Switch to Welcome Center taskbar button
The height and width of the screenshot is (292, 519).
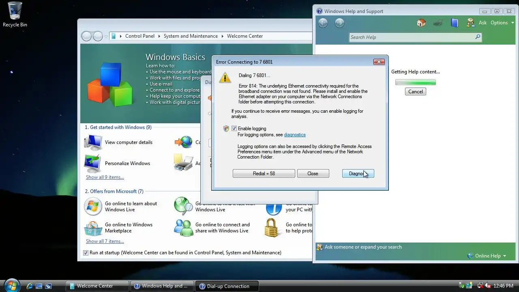click(x=97, y=286)
